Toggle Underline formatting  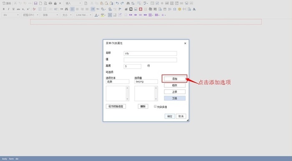tap(13, 9)
